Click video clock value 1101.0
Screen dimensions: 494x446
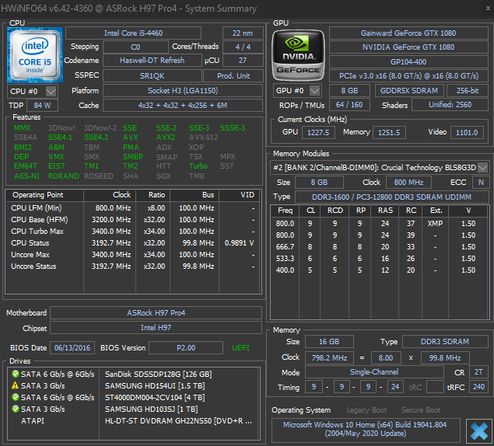point(467,133)
